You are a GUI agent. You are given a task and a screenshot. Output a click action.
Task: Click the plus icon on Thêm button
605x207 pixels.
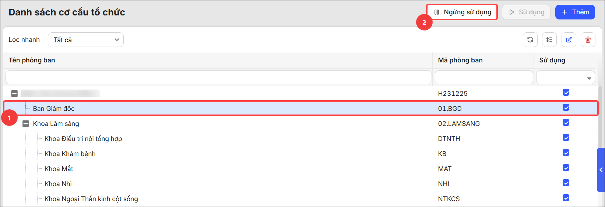pyautogui.click(x=564, y=12)
